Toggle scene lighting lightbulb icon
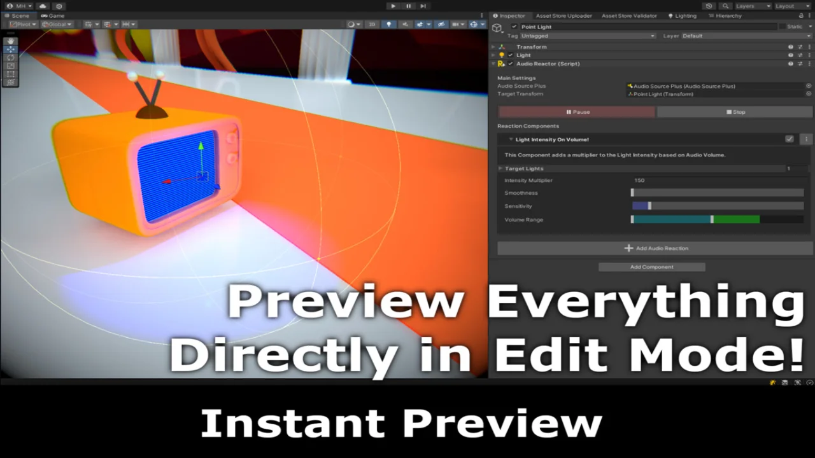This screenshot has width=815, height=458. coord(388,24)
